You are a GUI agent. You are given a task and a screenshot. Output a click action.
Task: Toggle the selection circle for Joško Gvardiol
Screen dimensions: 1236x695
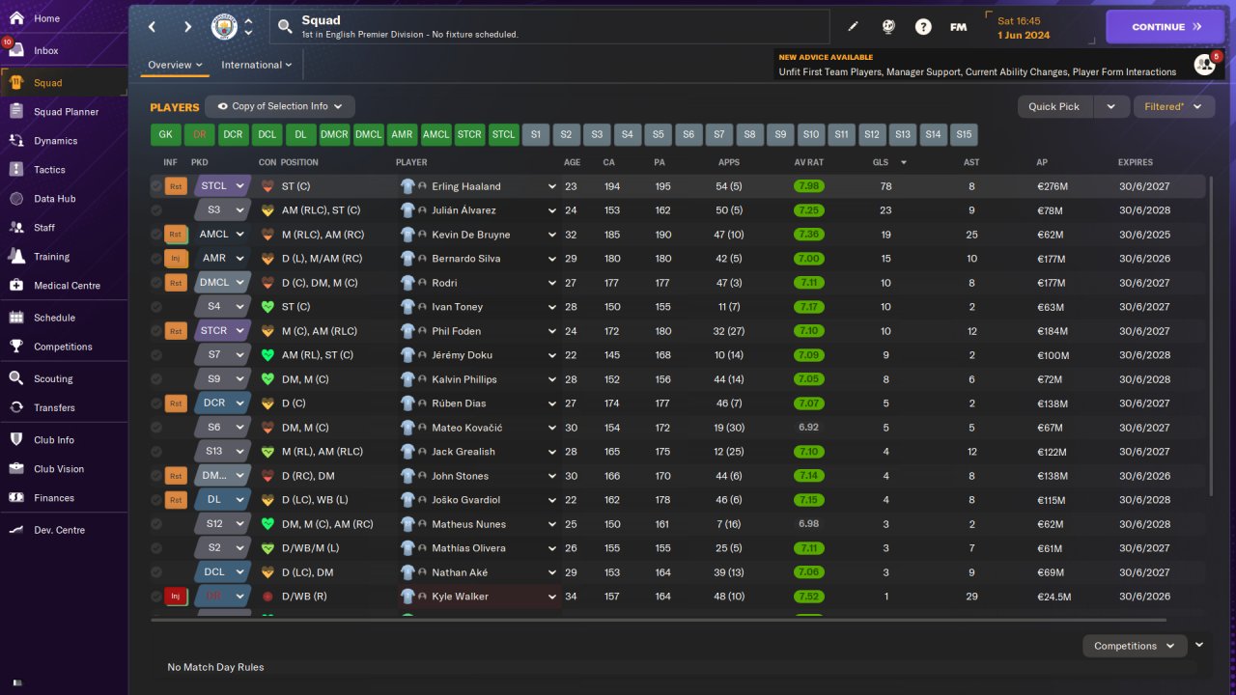coord(156,500)
